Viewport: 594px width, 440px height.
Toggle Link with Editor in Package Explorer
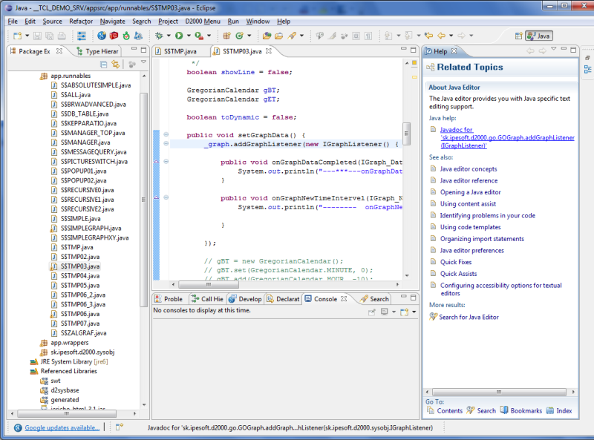(x=116, y=65)
